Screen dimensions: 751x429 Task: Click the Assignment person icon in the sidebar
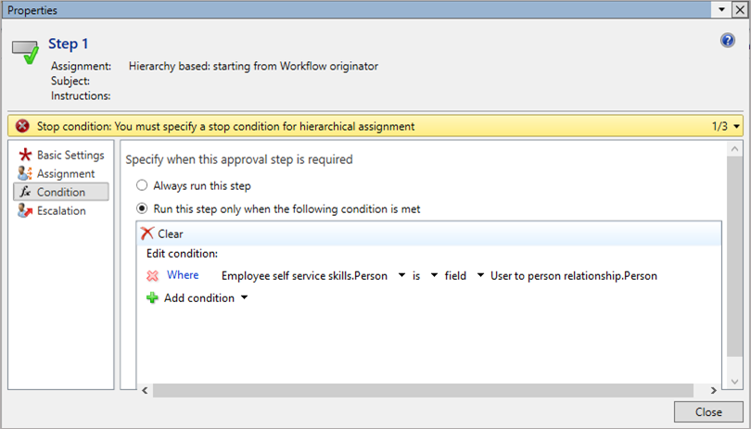(25, 173)
